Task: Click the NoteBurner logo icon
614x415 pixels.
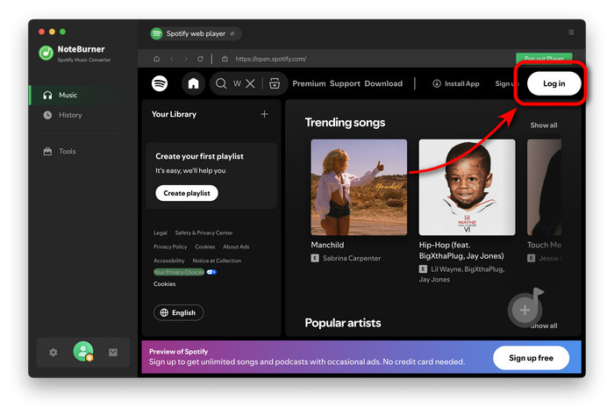Action: (x=46, y=53)
